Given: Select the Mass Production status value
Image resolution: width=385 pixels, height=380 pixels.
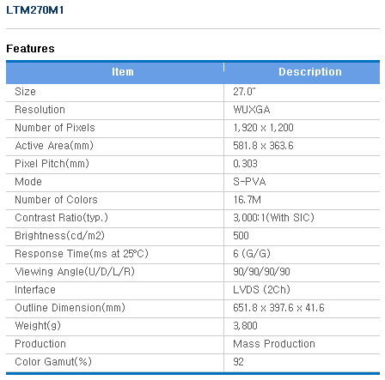Looking at the screenshot, I should coord(274,344).
